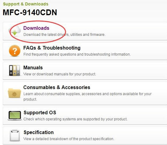Image resolution: width=167 pixels, height=145 pixels.
Task: Click 'Download the latest drivers' description
Action: point(64,35)
